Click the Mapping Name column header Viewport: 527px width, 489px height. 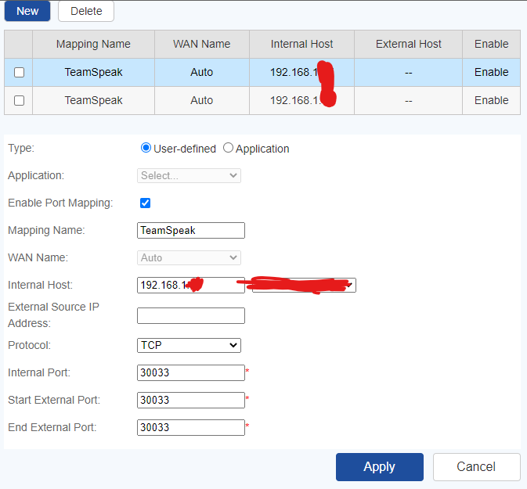click(x=93, y=44)
